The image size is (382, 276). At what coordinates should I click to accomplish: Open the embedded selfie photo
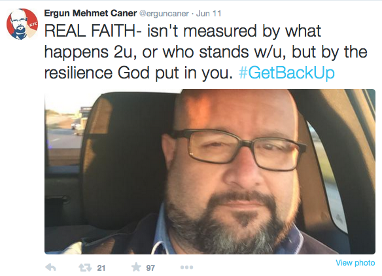(210, 171)
